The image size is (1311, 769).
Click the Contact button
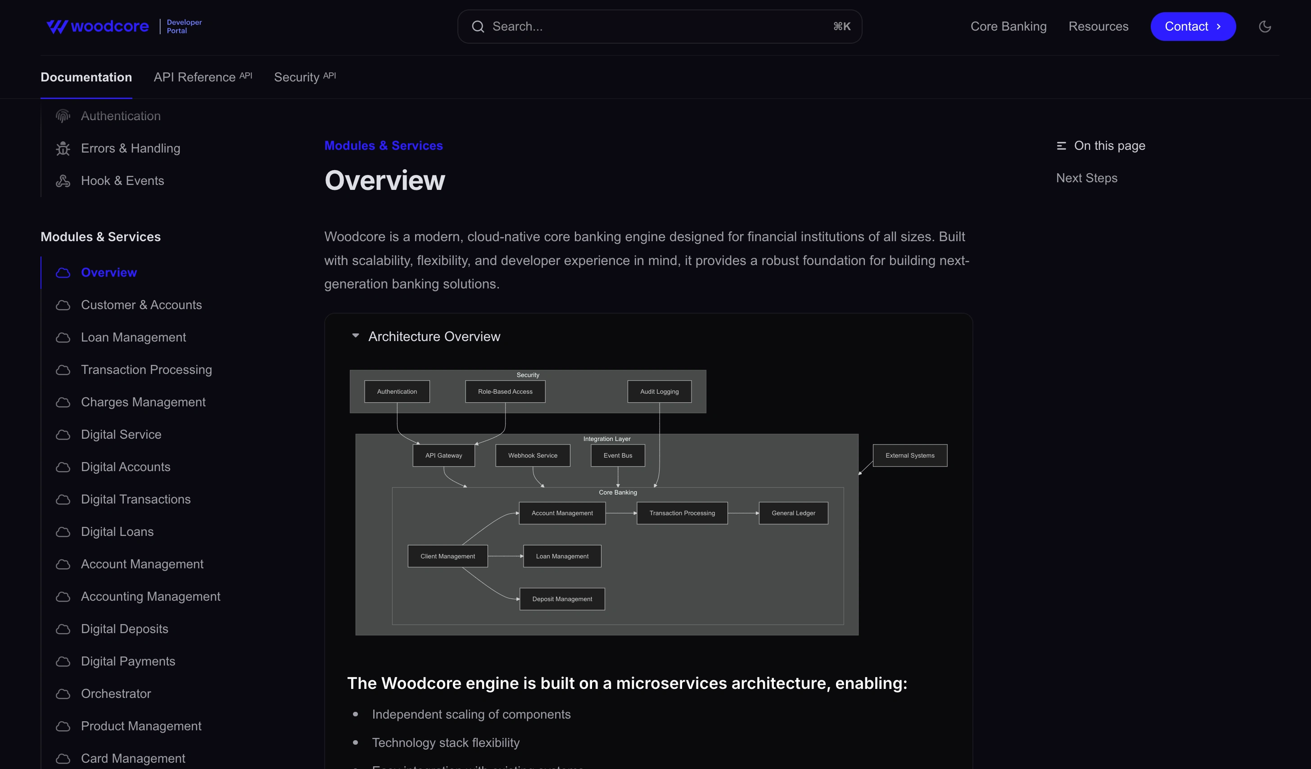1193,27
